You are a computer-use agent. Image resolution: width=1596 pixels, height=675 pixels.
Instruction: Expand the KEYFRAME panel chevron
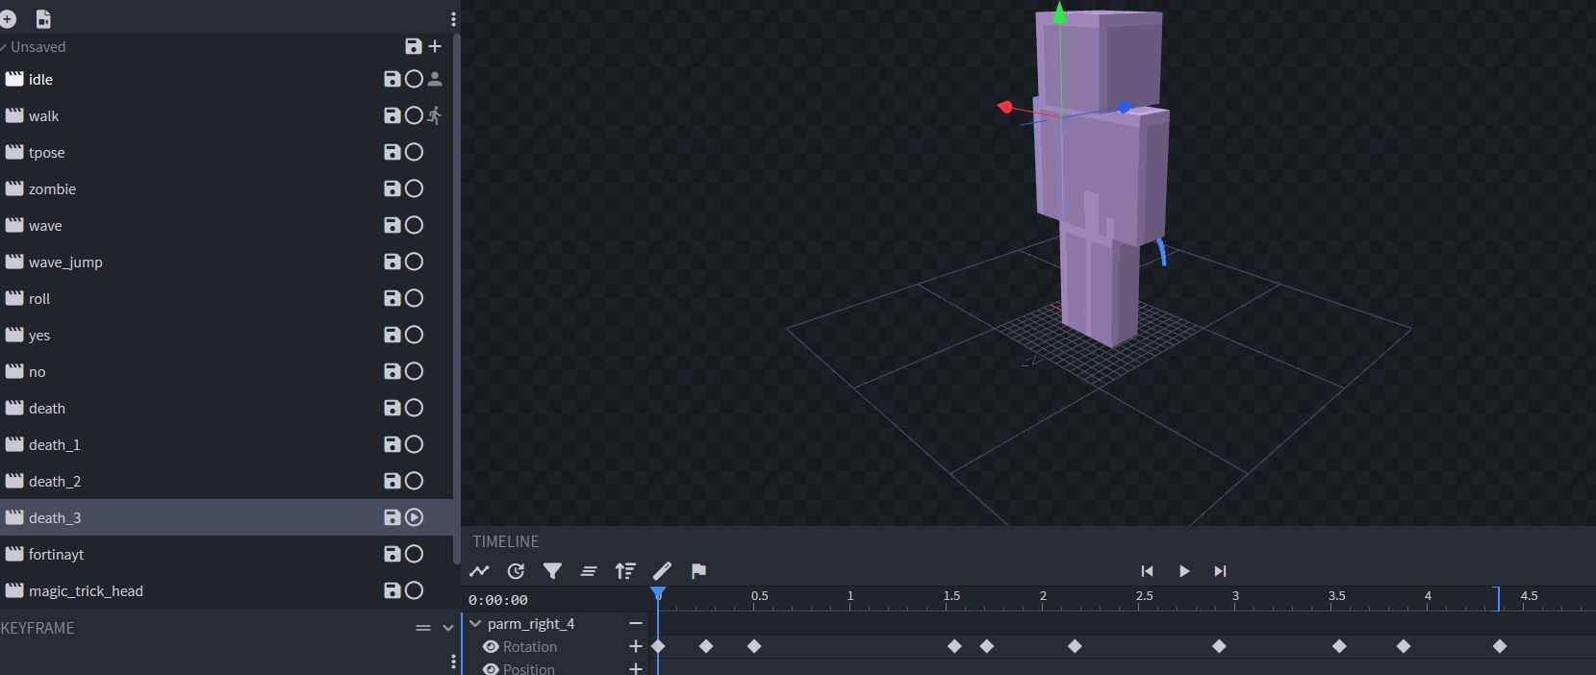447,628
